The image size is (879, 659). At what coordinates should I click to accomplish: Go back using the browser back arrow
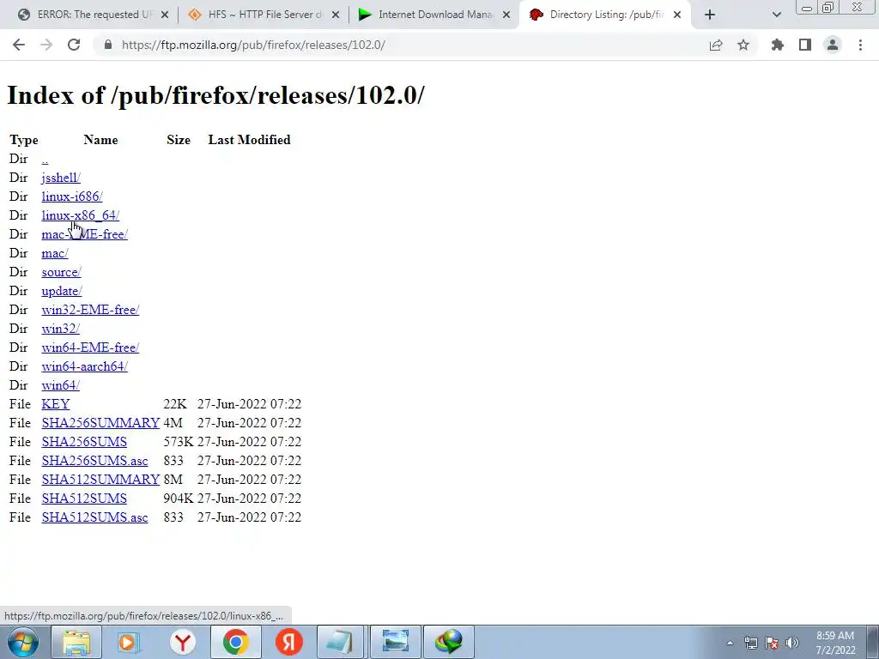click(x=19, y=45)
